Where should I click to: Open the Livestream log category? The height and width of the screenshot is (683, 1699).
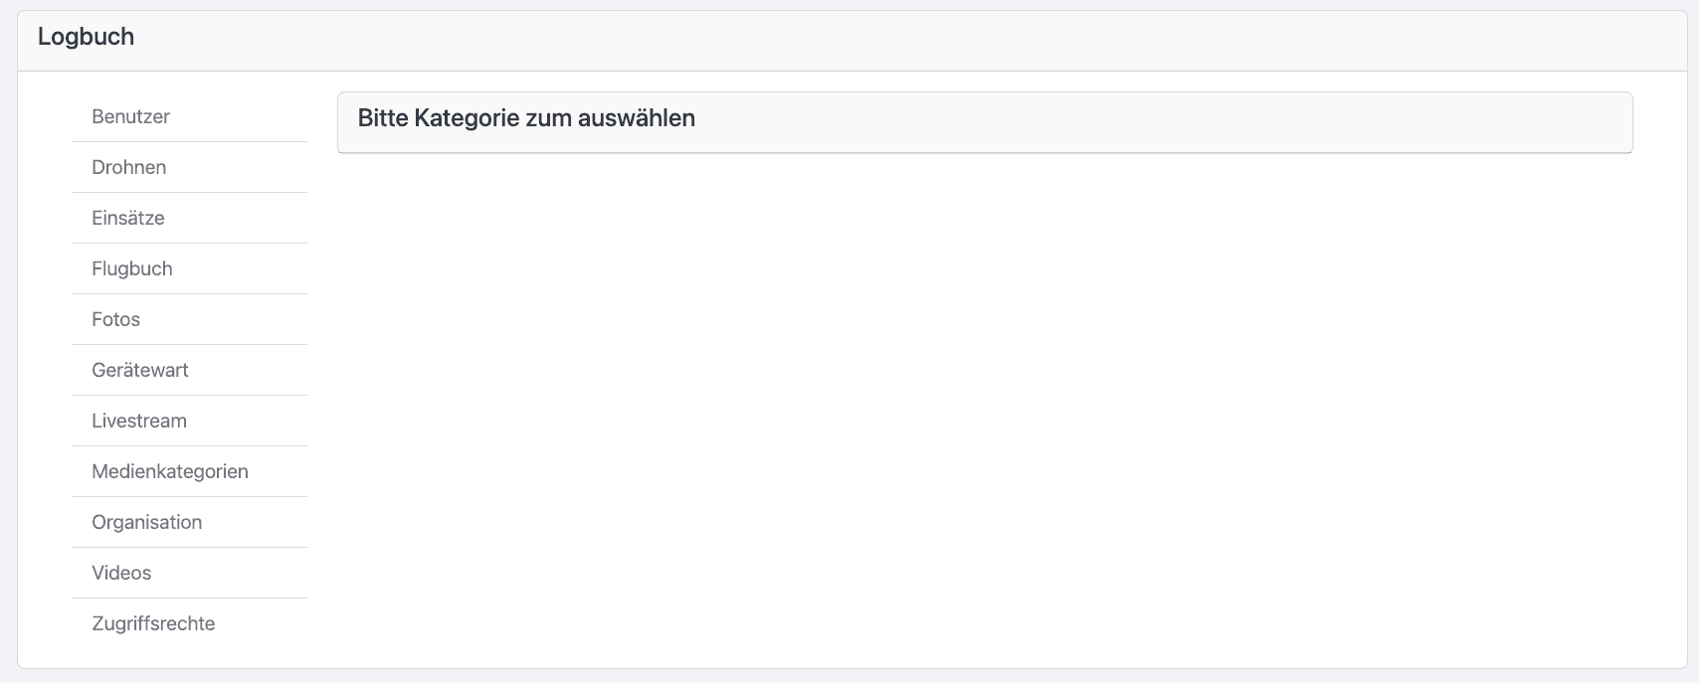click(x=138, y=421)
